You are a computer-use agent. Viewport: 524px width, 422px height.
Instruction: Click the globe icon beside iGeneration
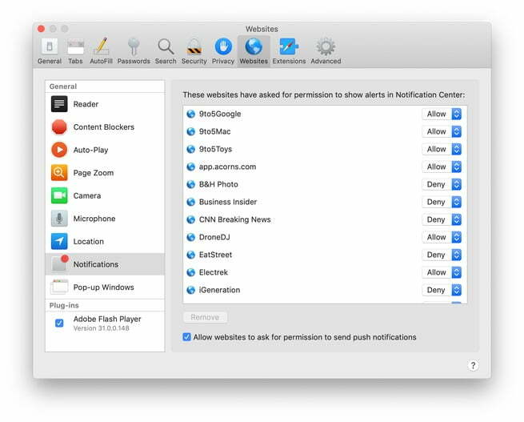(x=191, y=290)
